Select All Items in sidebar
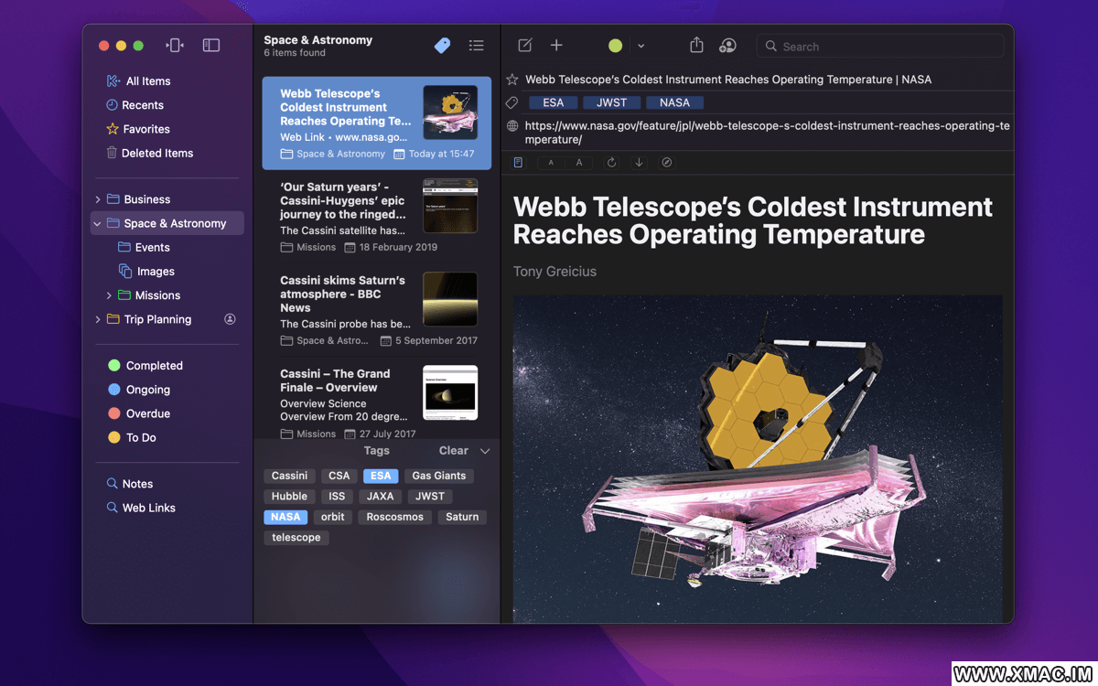The image size is (1098, 686). tap(147, 81)
